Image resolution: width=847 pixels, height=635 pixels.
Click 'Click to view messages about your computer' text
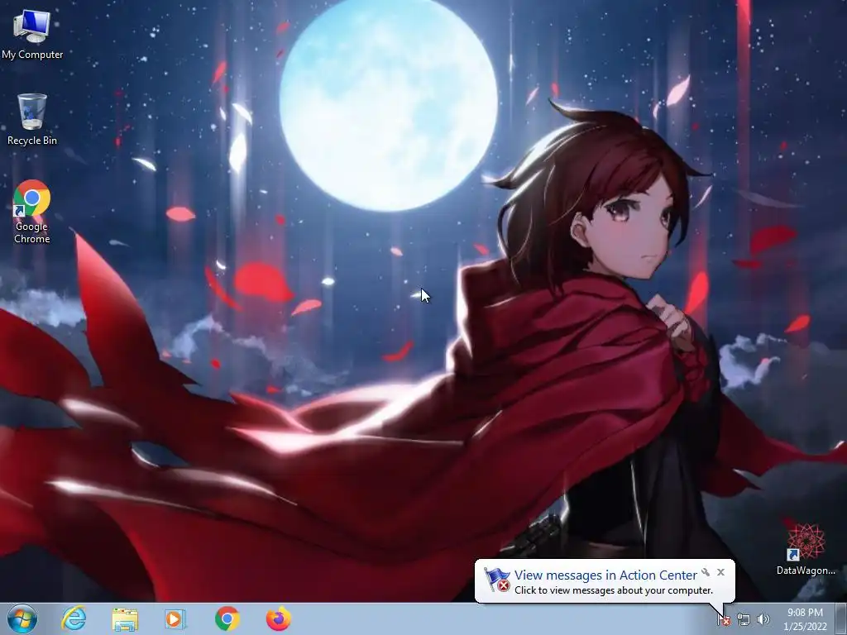(x=613, y=590)
